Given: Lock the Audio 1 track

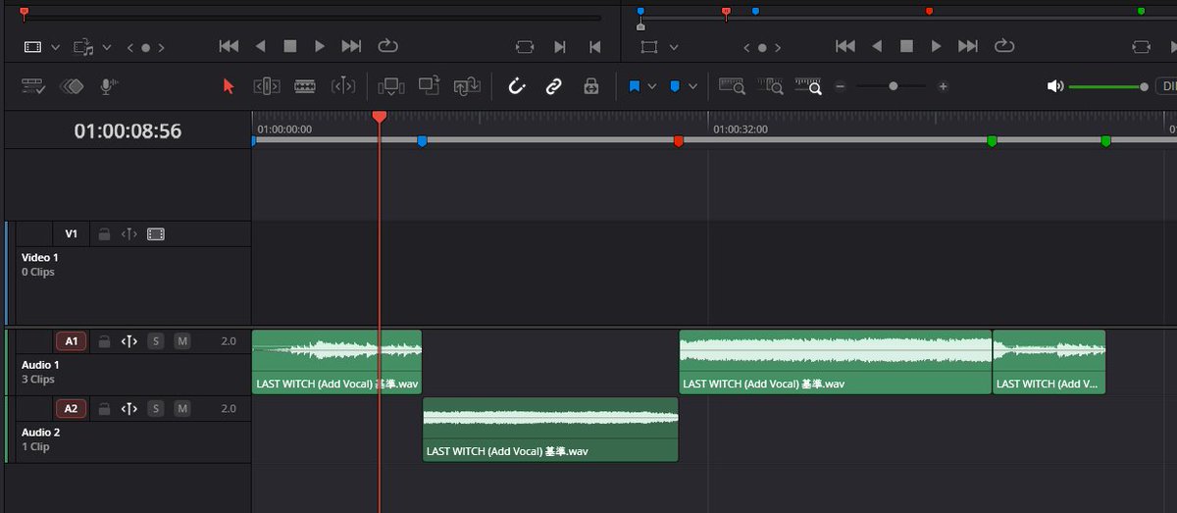Looking at the screenshot, I should coord(103,341).
